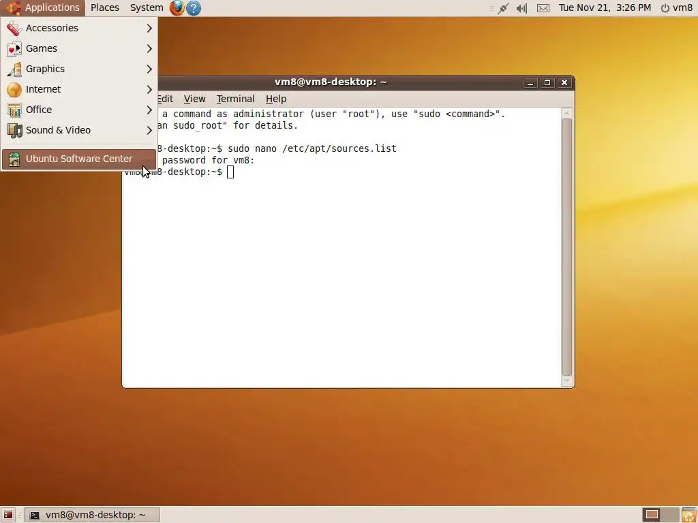This screenshot has width=698, height=523.
Task: Open the Applications menu
Action: pyautogui.click(x=43, y=7)
